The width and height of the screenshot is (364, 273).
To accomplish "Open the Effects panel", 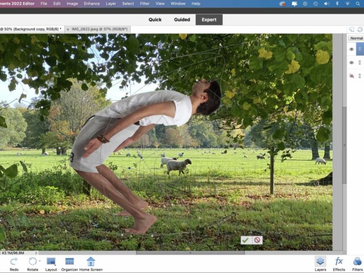I will 339,262.
